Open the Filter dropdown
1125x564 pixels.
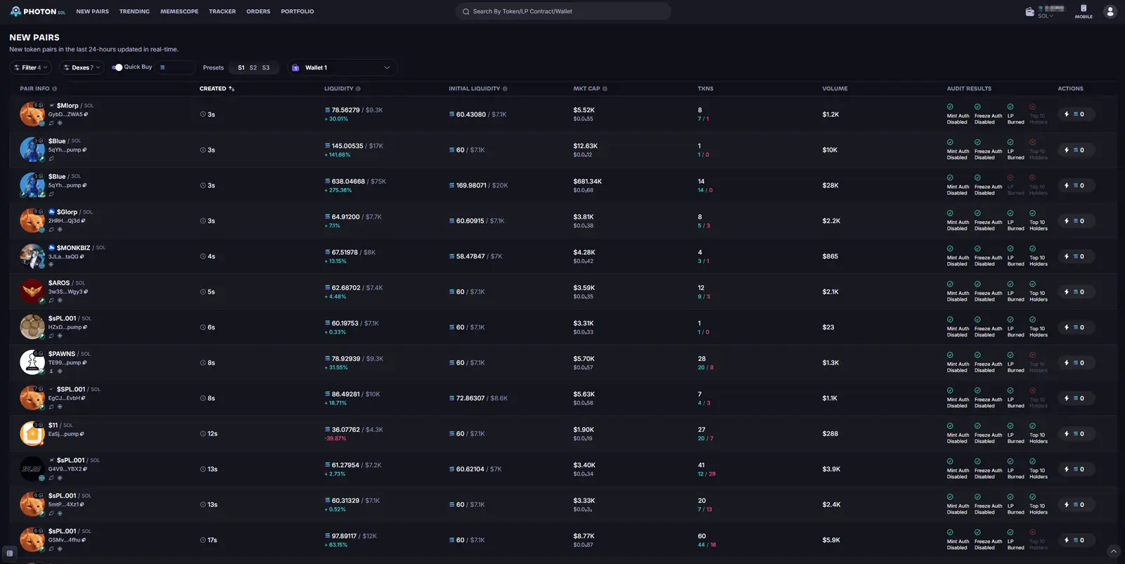click(x=31, y=67)
